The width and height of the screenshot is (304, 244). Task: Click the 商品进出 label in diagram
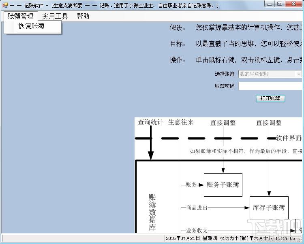pos(197,208)
